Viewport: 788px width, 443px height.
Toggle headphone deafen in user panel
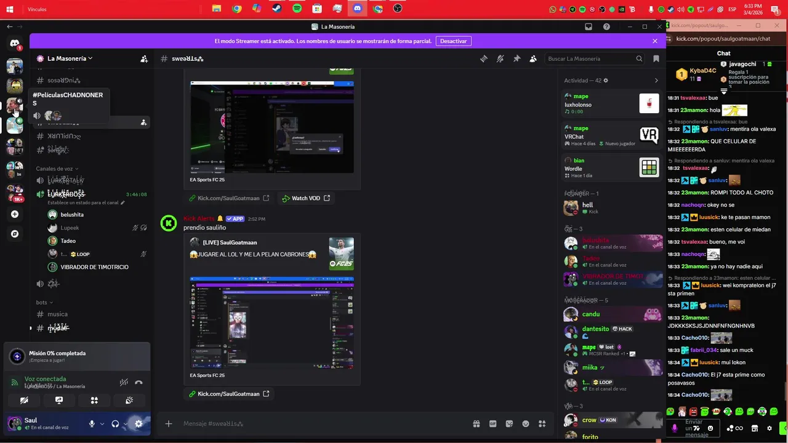pos(115,424)
